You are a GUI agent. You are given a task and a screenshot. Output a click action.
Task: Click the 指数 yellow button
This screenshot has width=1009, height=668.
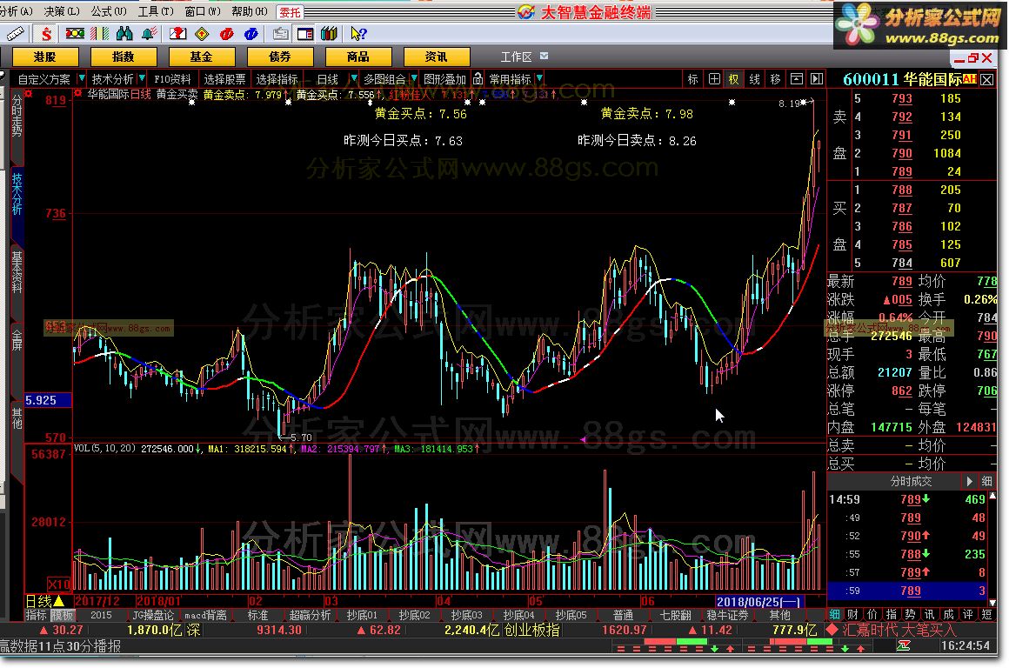click(x=123, y=57)
